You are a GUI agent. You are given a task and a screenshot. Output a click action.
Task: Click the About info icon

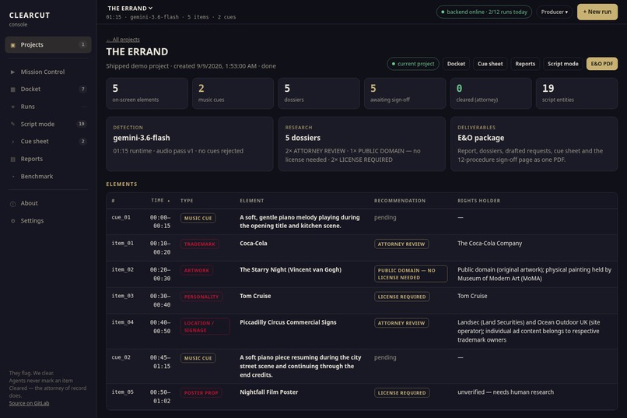pyautogui.click(x=12, y=204)
